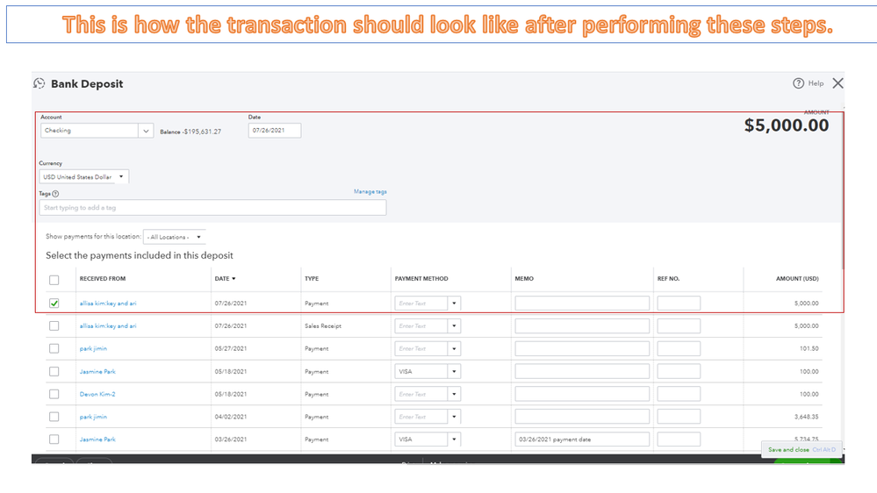The height and width of the screenshot is (493, 877).
Task: Uncheck the allisa kim Payment row checkbox
Action: click(54, 303)
